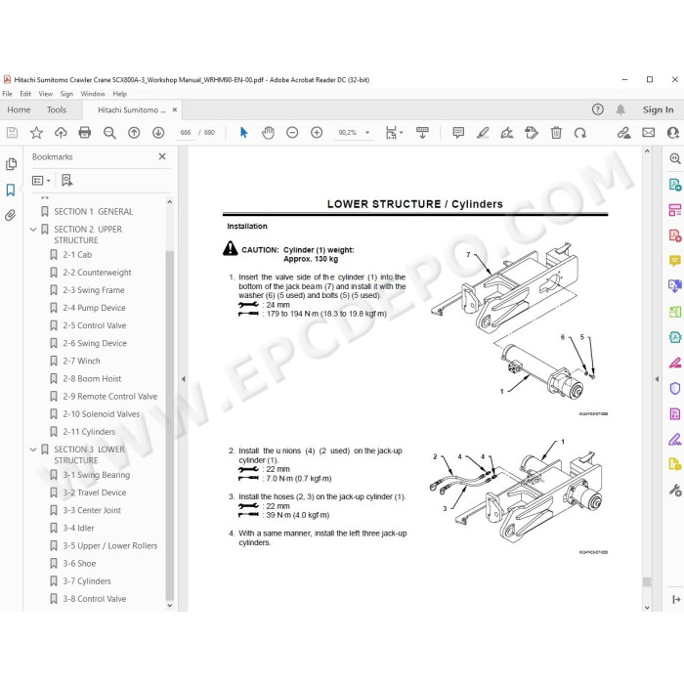This screenshot has height=684, width=684.
Task: Add a sticky note comment
Action: (458, 132)
